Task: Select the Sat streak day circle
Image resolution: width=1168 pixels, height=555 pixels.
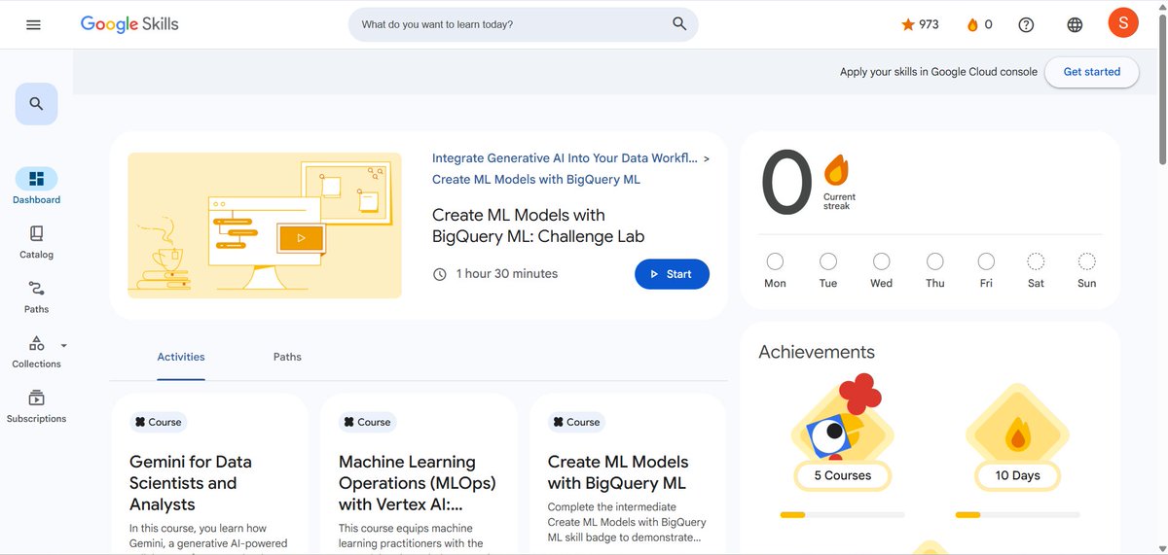Action: pyautogui.click(x=1036, y=261)
